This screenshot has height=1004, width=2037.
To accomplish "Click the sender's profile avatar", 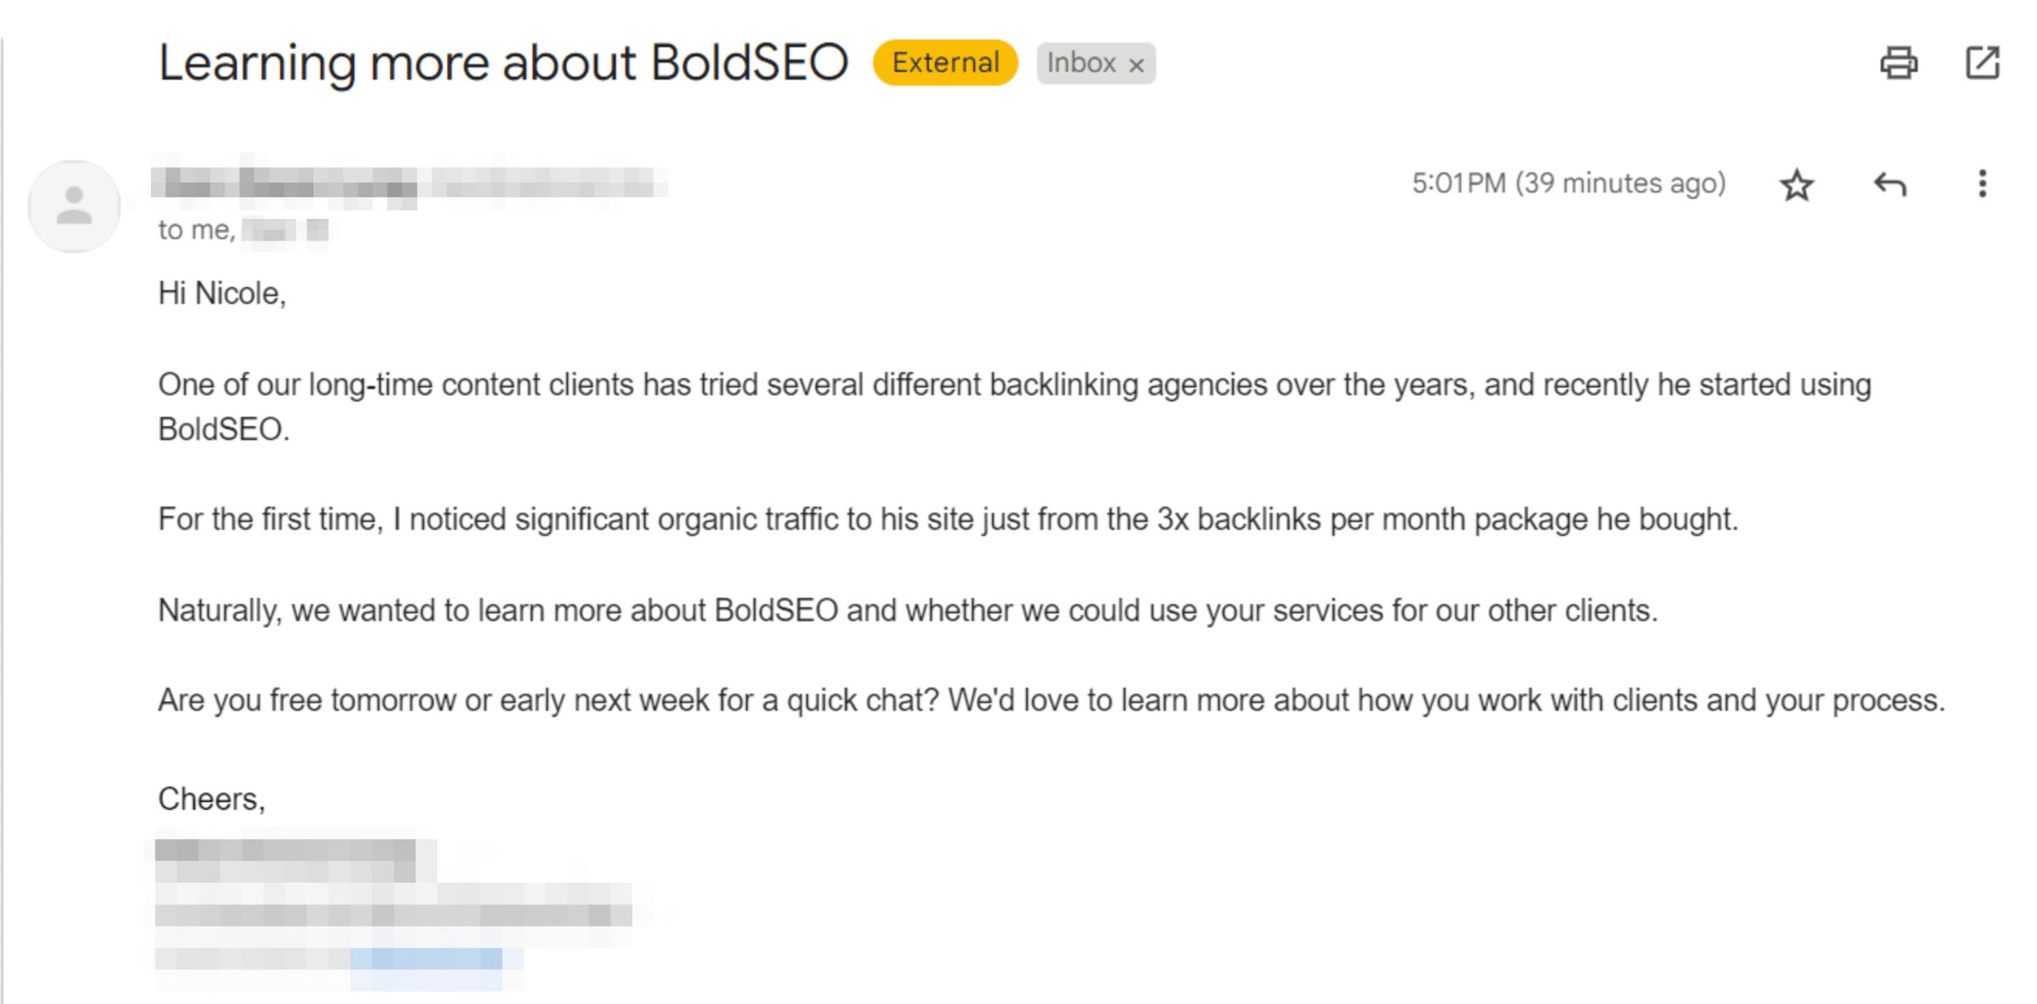I will [75, 206].
